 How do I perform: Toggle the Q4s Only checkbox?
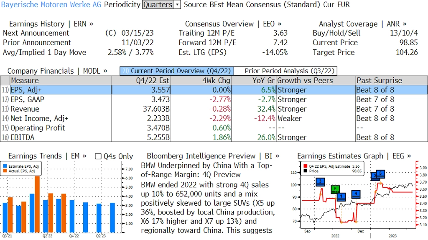click(x=98, y=156)
